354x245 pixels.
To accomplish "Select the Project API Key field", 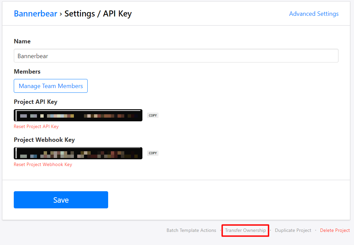I will tap(78, 115).
